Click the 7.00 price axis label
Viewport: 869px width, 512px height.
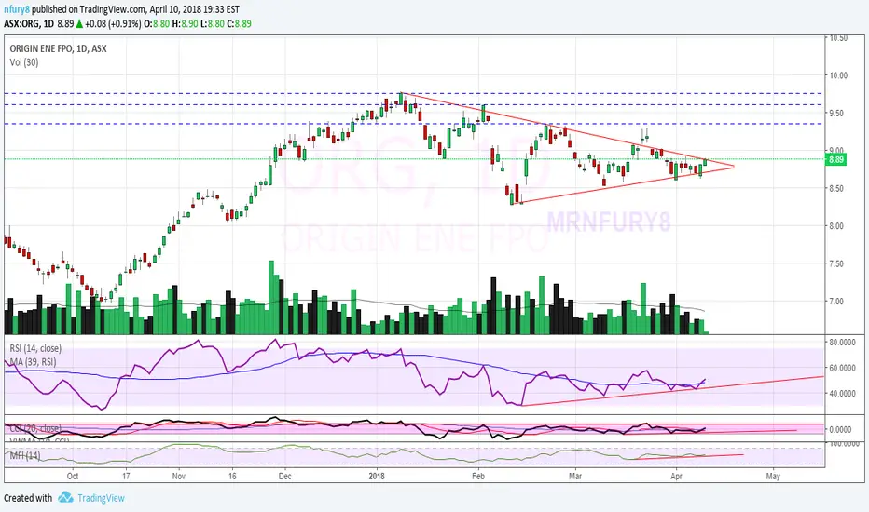[x=838, y=301]
